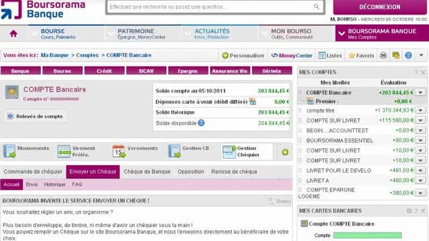Open MoneyCenter from the toolbar
The image size is (429, 241).
[x=292, y=56]
